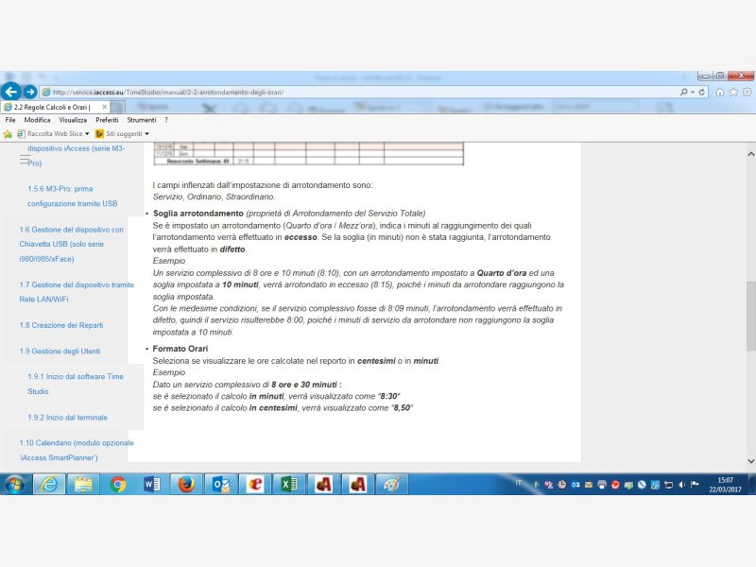Toggle the hamburger menu in the sidebar

click(x=26, y=162)
